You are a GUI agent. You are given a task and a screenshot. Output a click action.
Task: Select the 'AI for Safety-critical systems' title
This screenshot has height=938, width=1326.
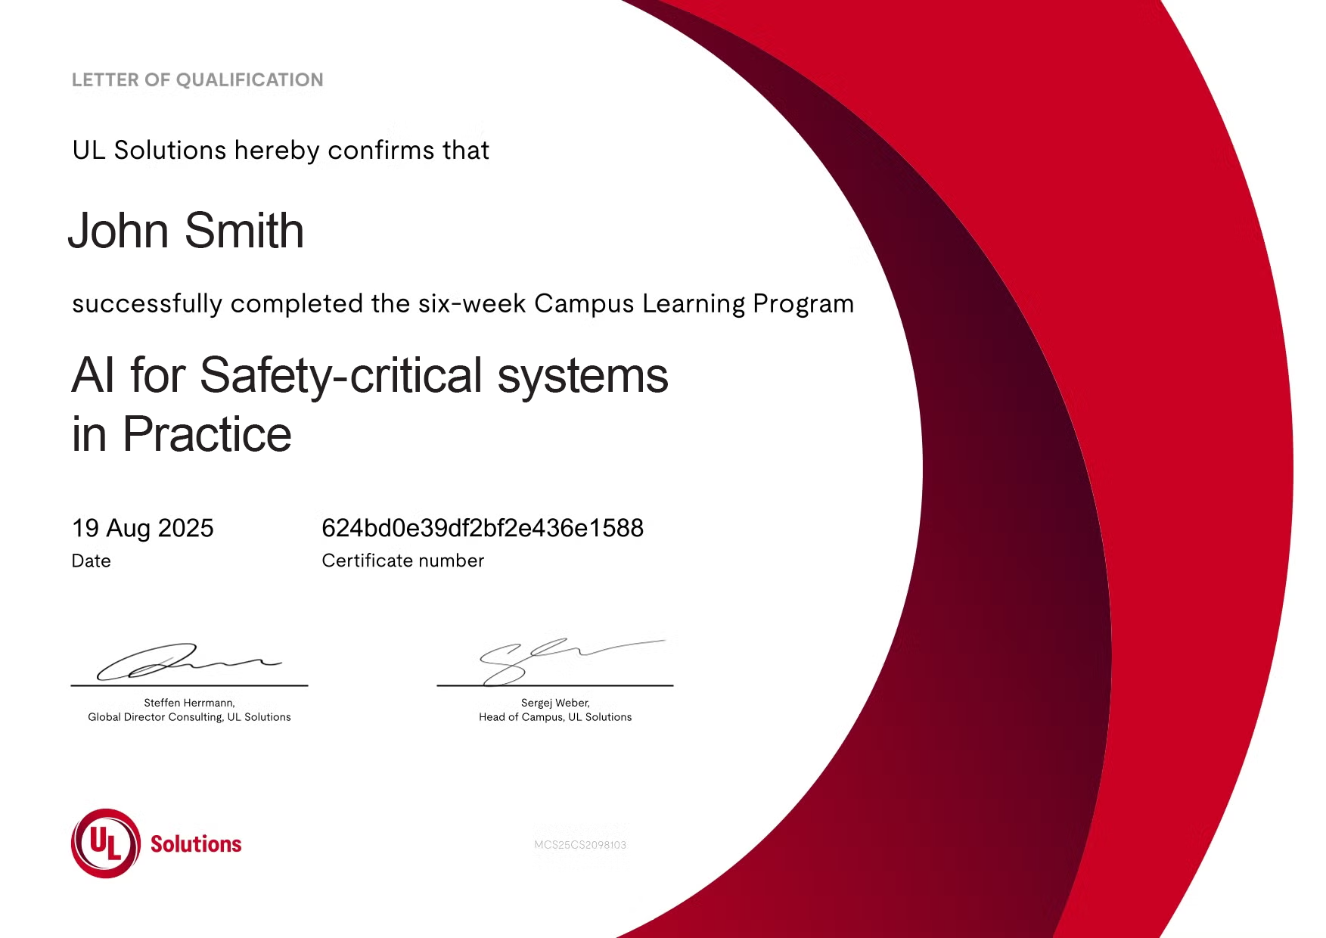[370, 375]
